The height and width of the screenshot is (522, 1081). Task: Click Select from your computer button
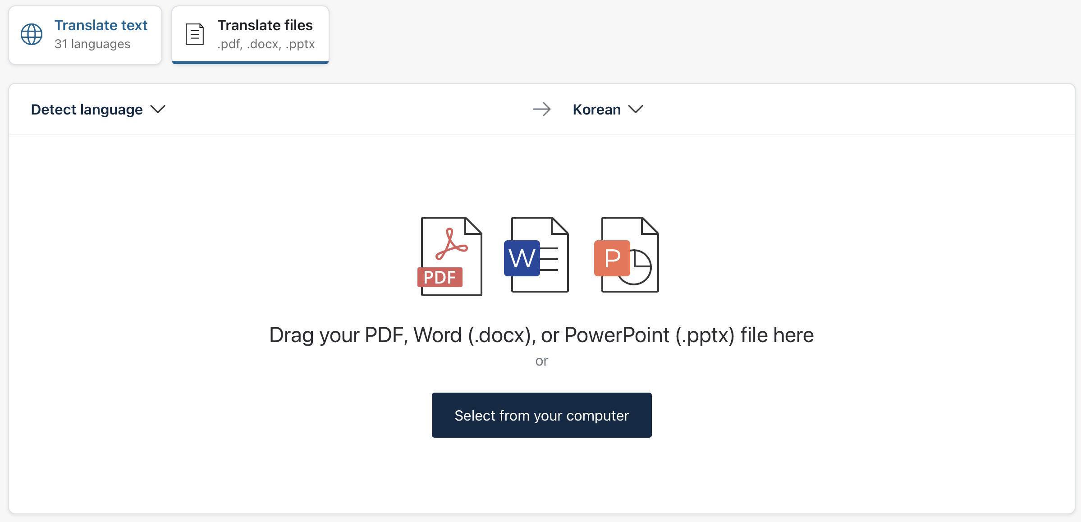coord(541,415)
